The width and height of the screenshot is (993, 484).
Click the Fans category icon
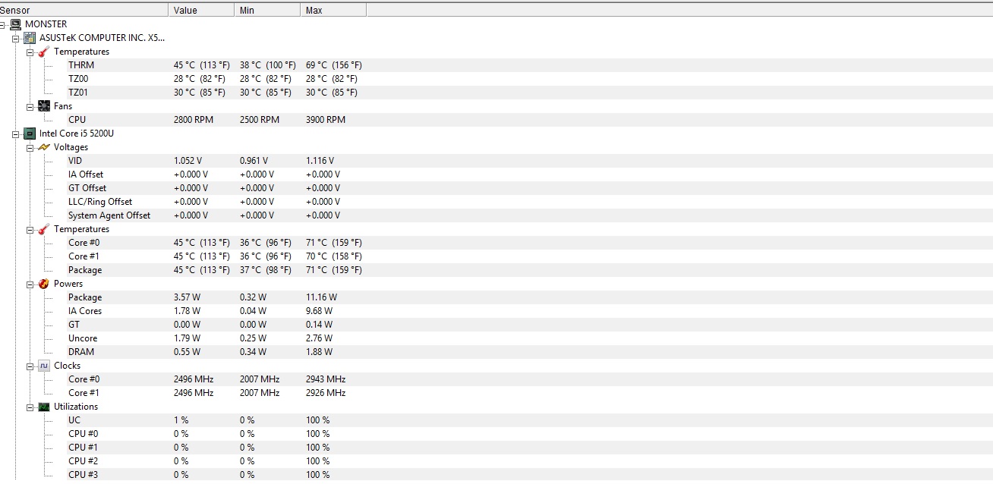pos(44,106)
